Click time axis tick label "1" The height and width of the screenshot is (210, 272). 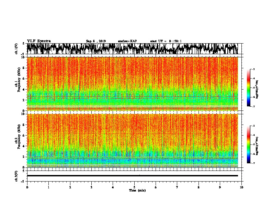point(48,187)
